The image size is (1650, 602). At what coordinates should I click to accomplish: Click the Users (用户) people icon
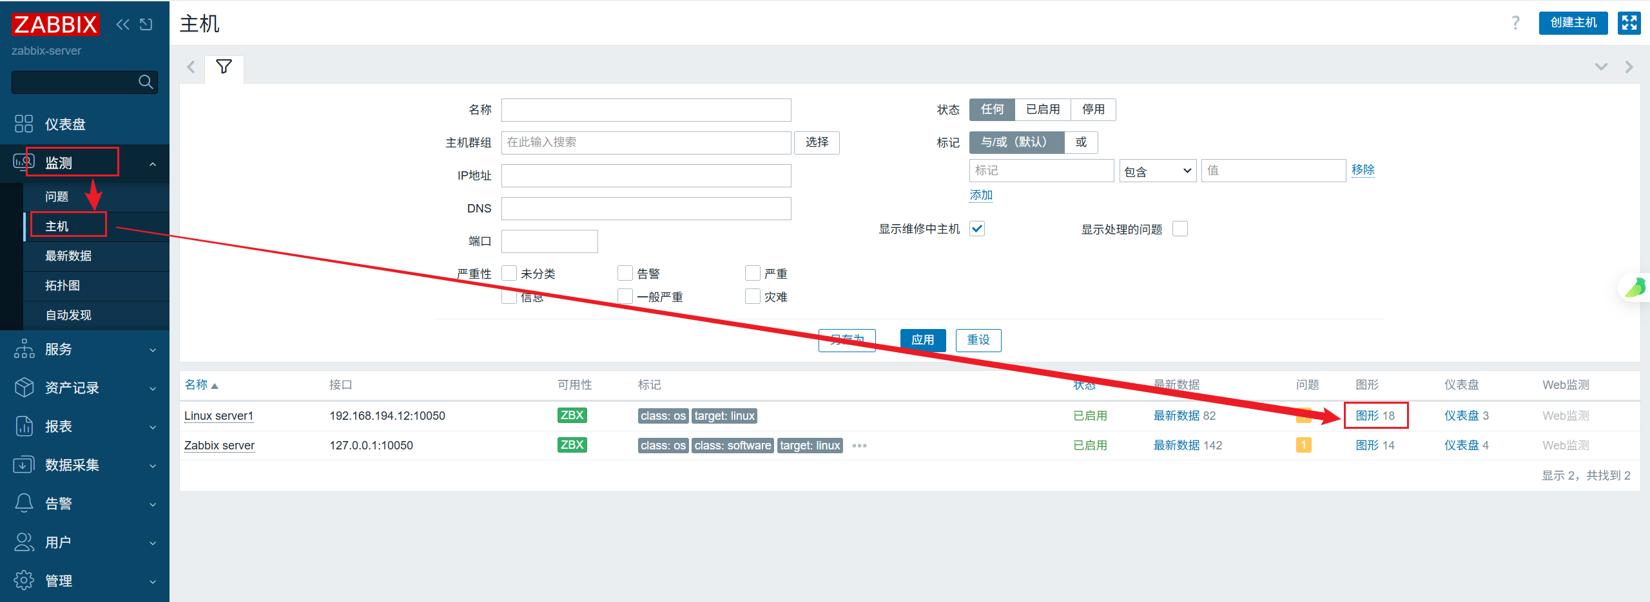point(24,542)
